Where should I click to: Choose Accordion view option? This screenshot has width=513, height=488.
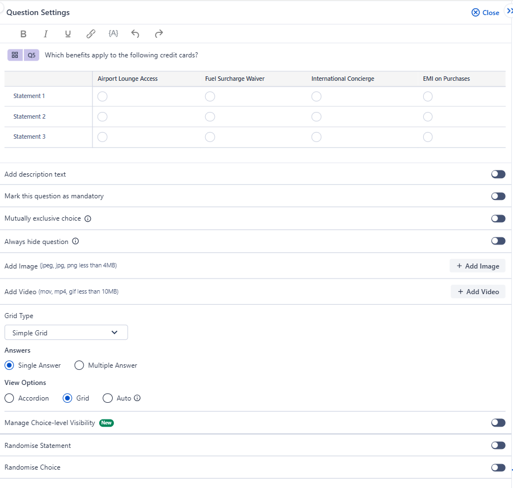pos(9,398)
